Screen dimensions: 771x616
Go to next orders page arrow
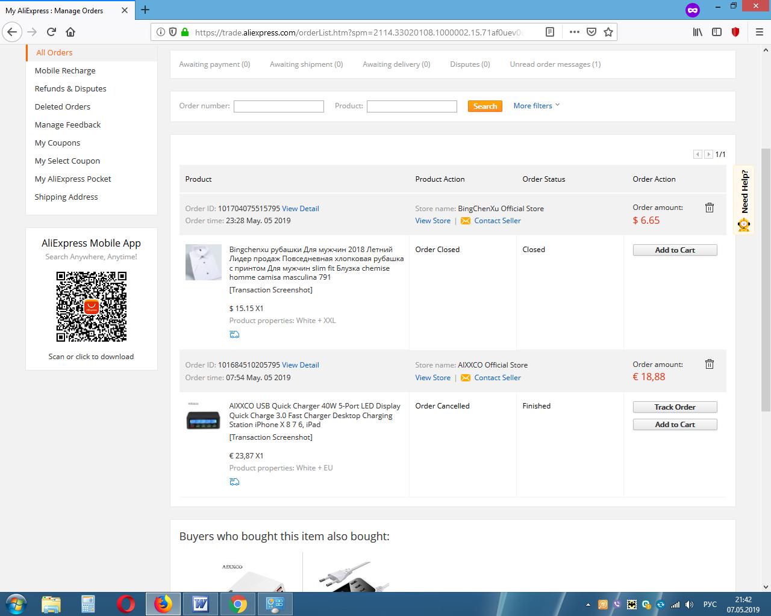coord(708,155)
